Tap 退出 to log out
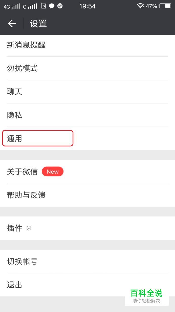This screenshot has width=175, height=312. point(88,285)
